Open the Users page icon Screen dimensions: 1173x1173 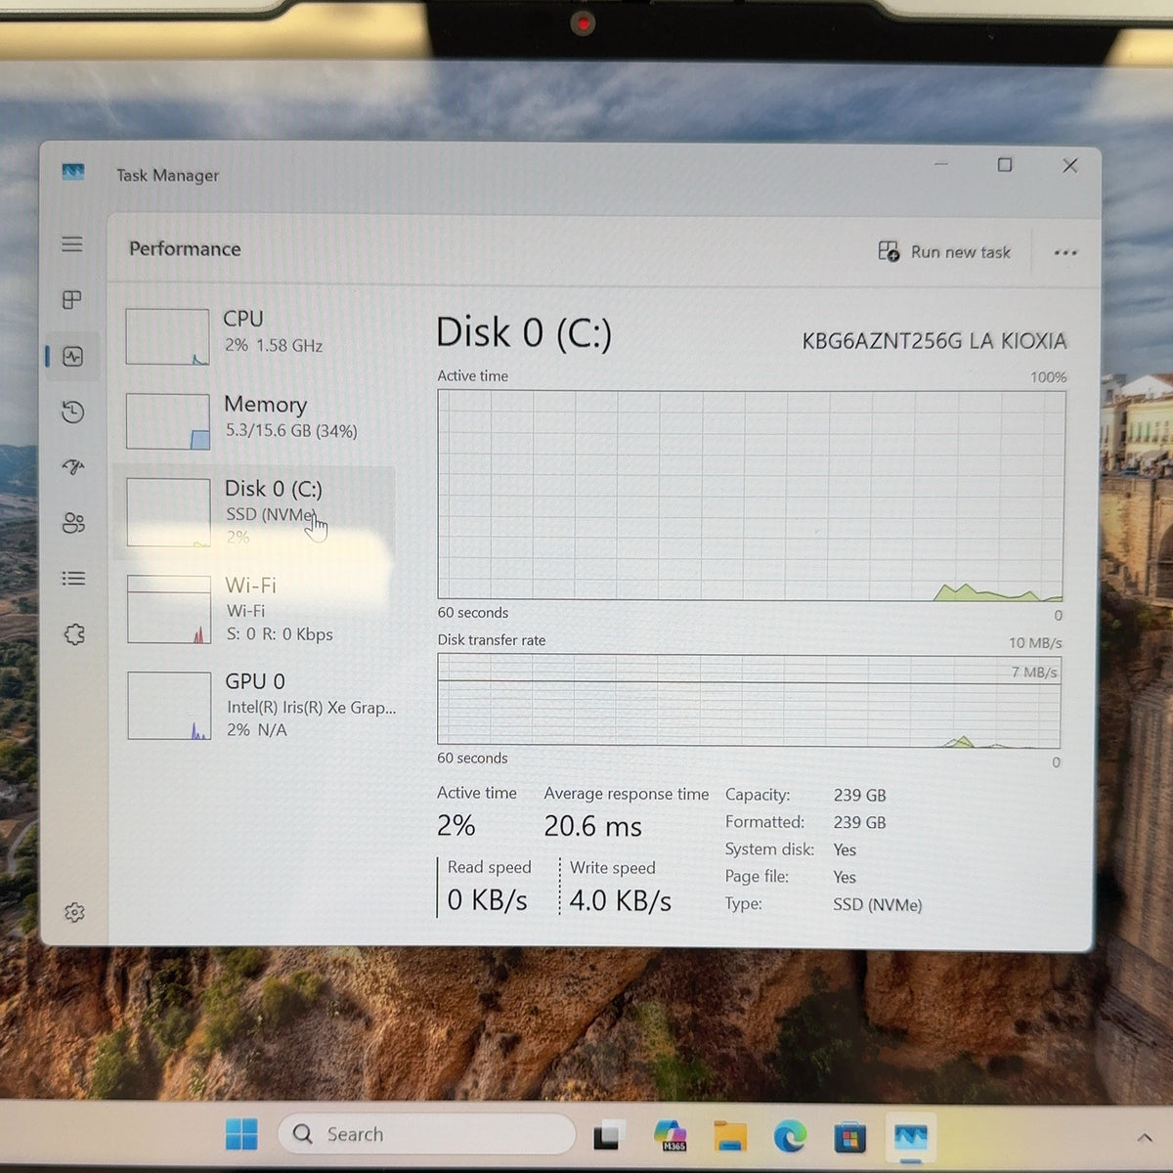73,523
